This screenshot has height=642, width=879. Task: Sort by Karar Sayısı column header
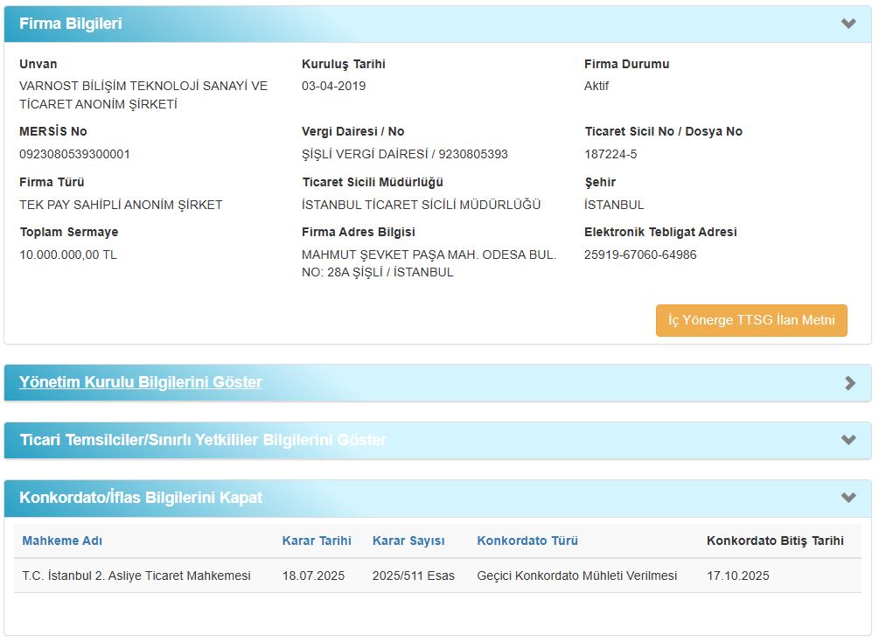tap(408, 541)
